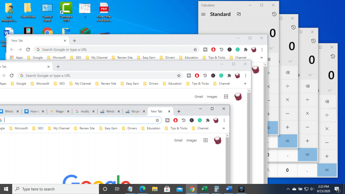Open the Price Offer PDF desktop file
The width and height of the screenshot is (345, 194).
pyautogui.click(x=104, y=12)
